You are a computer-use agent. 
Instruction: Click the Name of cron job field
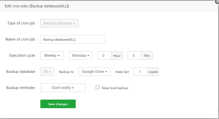click(x=73, y=39)
